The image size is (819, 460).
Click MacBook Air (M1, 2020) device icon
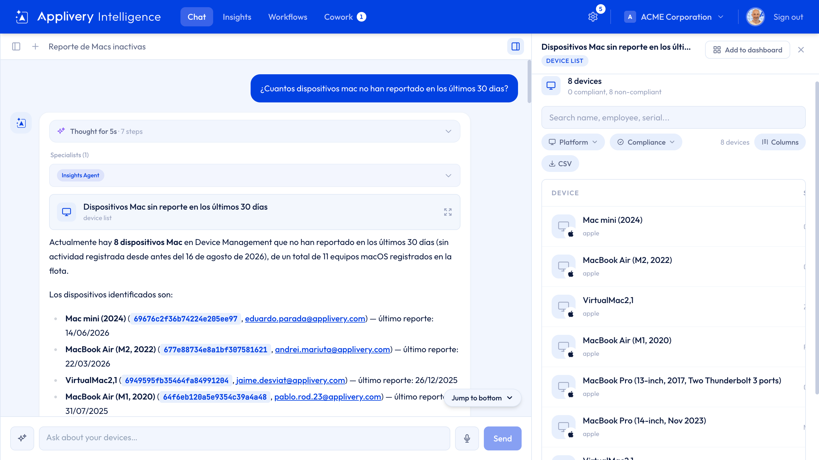[563, 347]
